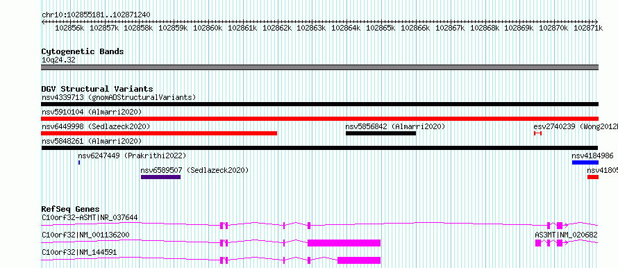The image size is (618, 268).
Task: Open the nsv4339713 (gnomADStructuralVariants) label
Action: tap(119, 97)
